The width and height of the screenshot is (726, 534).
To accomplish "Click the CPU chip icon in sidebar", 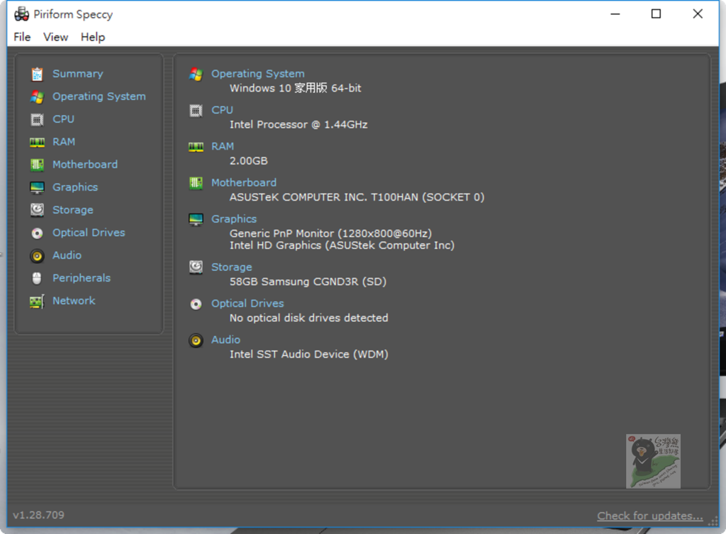I will point(37,119).
